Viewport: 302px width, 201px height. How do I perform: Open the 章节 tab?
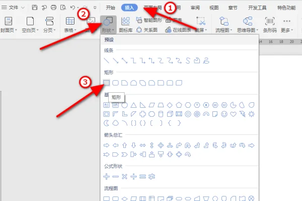(233, 8)
